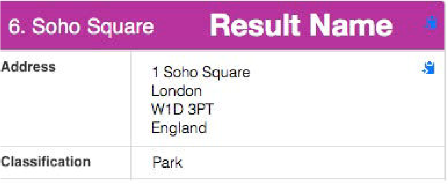Click the clipboard icon in the purple header
The image size is (448, 184).
[430, 23]
